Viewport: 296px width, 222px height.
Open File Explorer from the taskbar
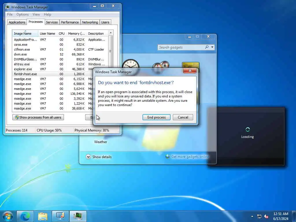[43, 216]
